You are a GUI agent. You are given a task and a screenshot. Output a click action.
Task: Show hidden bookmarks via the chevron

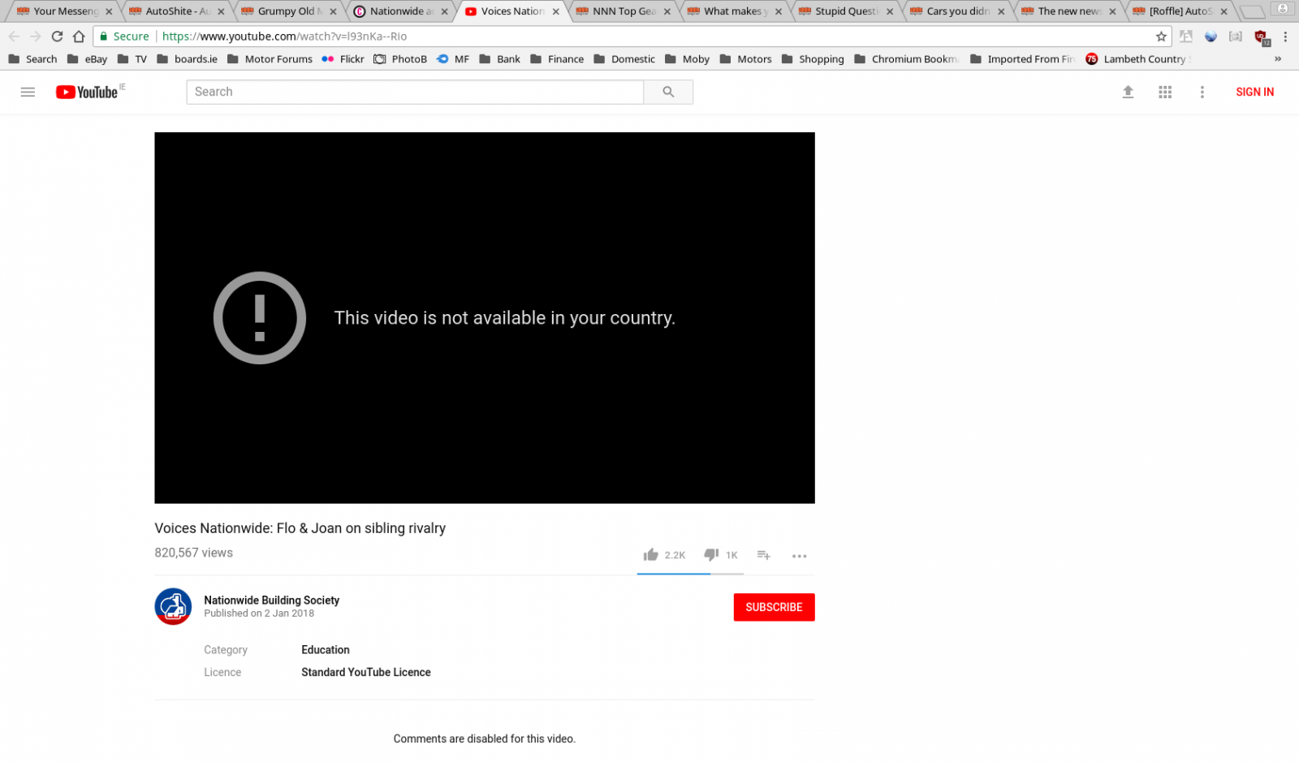click(x=1278, y=59)
